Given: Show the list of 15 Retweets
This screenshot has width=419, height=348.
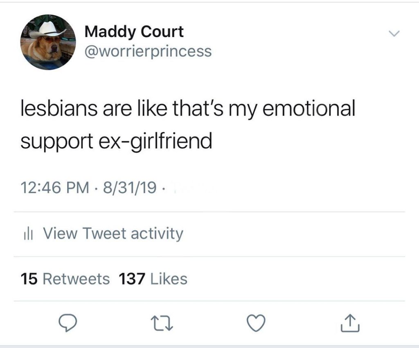Looking at the screenshot, I should click(65, 279).
